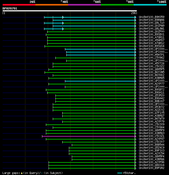Select label UniRef100_A2YP79

(152, 121)
